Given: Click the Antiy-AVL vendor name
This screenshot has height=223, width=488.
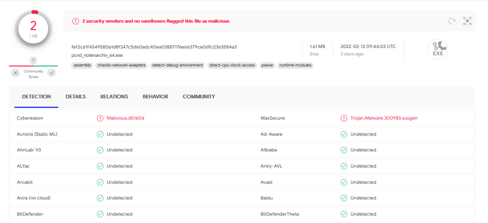Looking at the screenshot, I should coord(272,166).
